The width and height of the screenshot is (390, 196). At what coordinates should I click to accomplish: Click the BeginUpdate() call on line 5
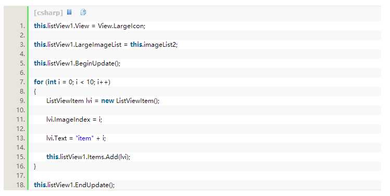[x=97, y=63]
